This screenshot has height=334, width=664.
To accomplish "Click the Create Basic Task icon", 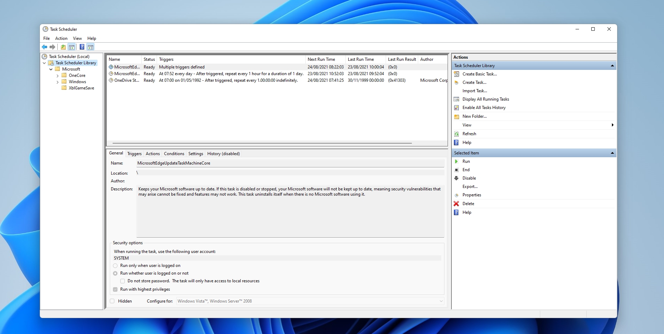I will tap(456, 74).
